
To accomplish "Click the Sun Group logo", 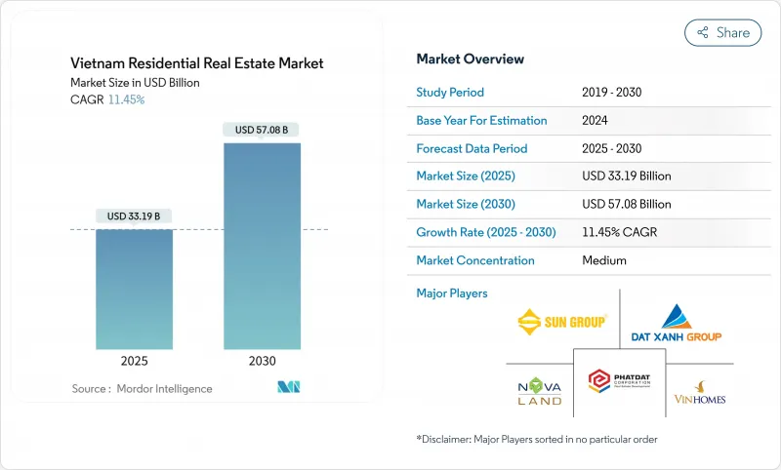I will coord(562,321).
